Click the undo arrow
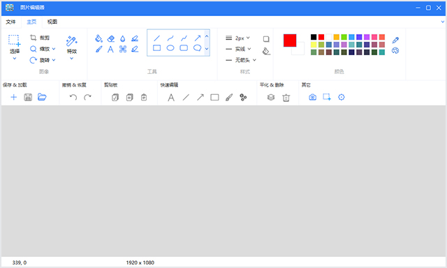Screen dimensions: 447x268 pyautogui.click(x=73, y=98)
